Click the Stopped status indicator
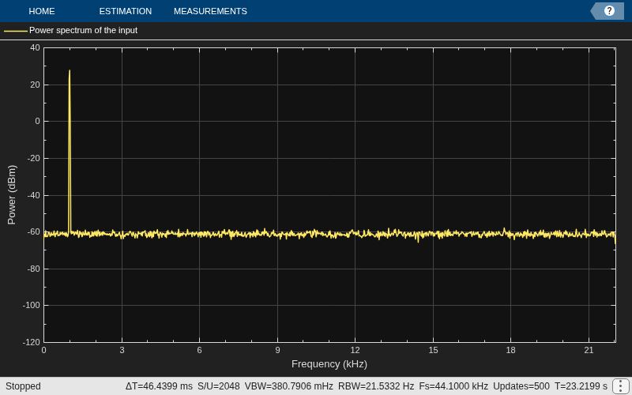 (23, 386)
